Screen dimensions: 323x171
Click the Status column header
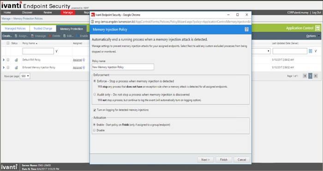14,43
